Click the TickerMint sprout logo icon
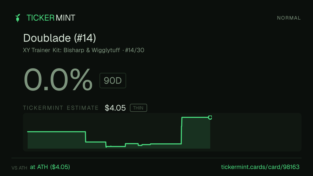The height and width of the screenshot is (176, 313). click(17, 18)
